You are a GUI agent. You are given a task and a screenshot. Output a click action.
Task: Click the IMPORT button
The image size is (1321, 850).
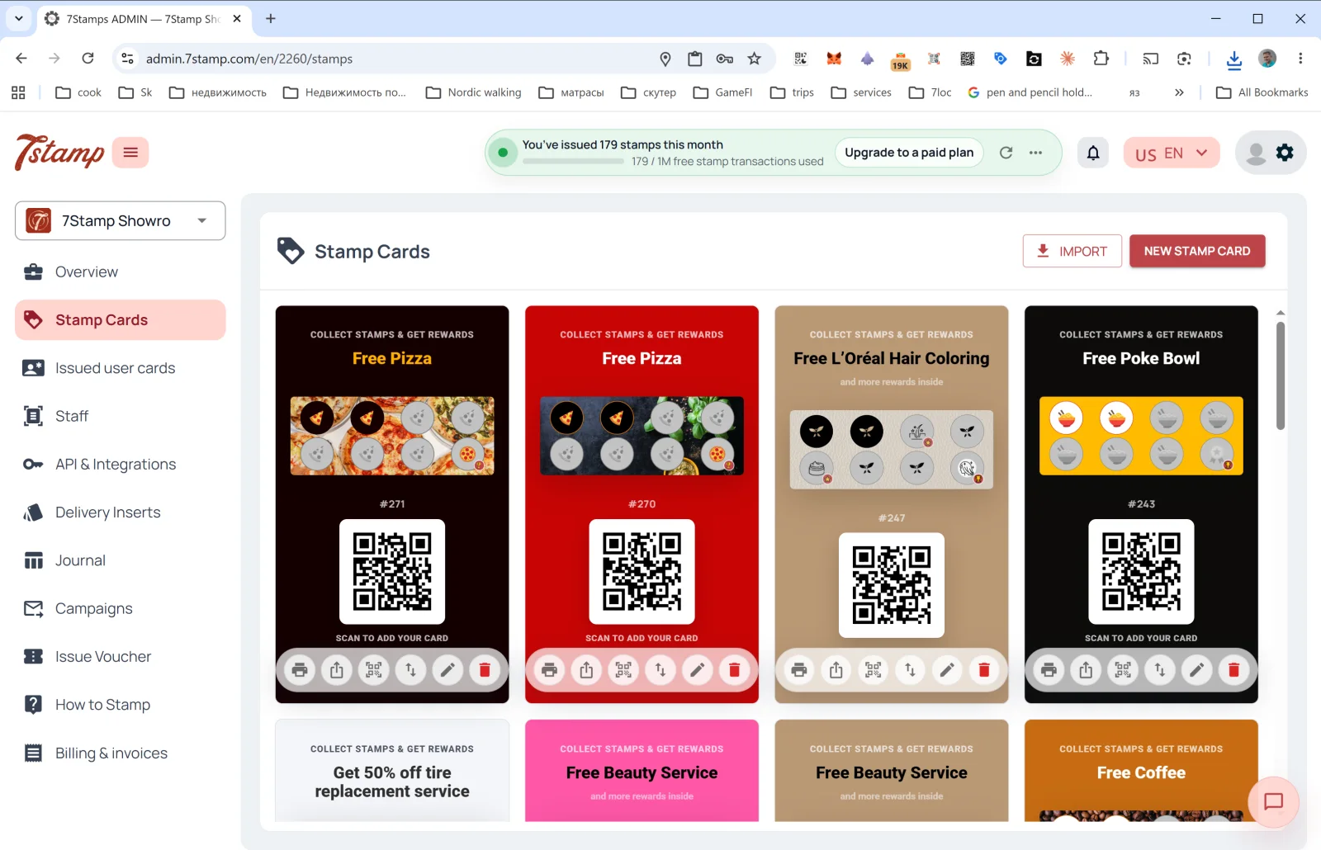(x=1072, y=251)
